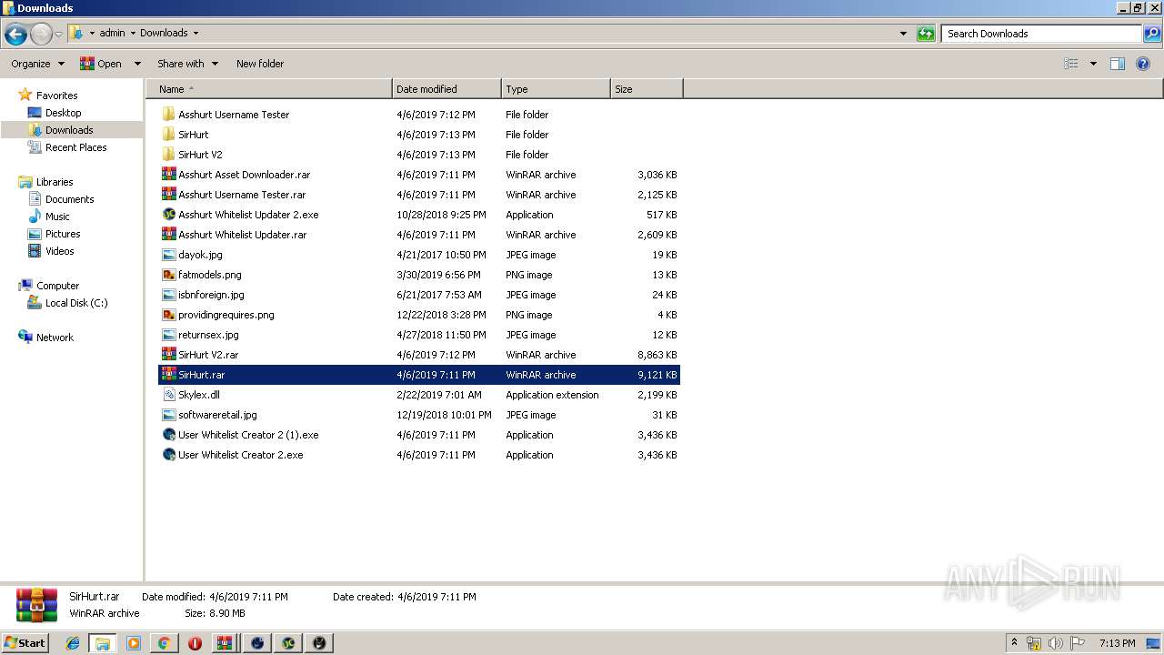
Task: Open the Opera browser taskbar icon
Action: [x=195, y=643]
